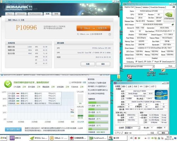Switch to Ludashi on the taskbar
The height and width of the screenshot is (141, 177).
point(118,138)
